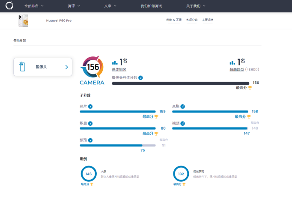Click the 132 低光表现 score circle

click(x=181, y=174)
